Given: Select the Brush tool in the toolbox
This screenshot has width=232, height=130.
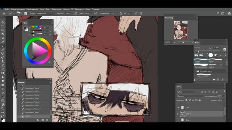Looking at the screenshot, I should (x=3, y=46).
